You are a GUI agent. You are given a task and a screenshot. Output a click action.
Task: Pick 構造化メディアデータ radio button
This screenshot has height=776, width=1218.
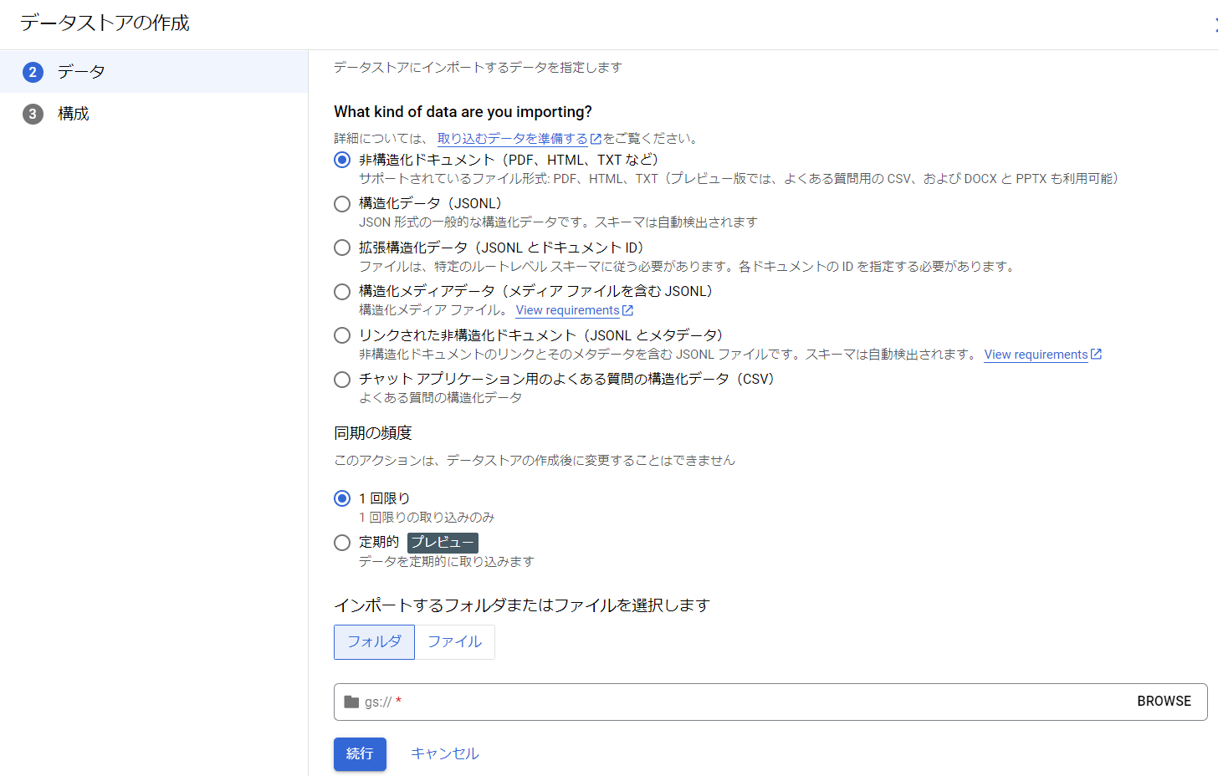(342, 291)
